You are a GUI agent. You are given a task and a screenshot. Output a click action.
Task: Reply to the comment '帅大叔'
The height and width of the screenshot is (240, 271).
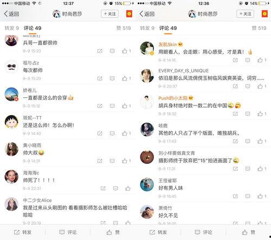tap(112, 161)
